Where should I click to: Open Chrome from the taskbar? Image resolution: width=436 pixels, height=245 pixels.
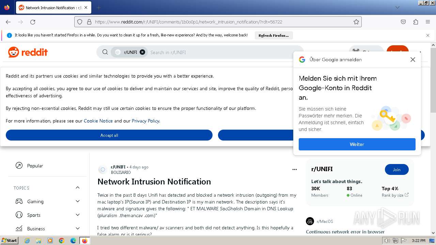(x=62, y=241)
